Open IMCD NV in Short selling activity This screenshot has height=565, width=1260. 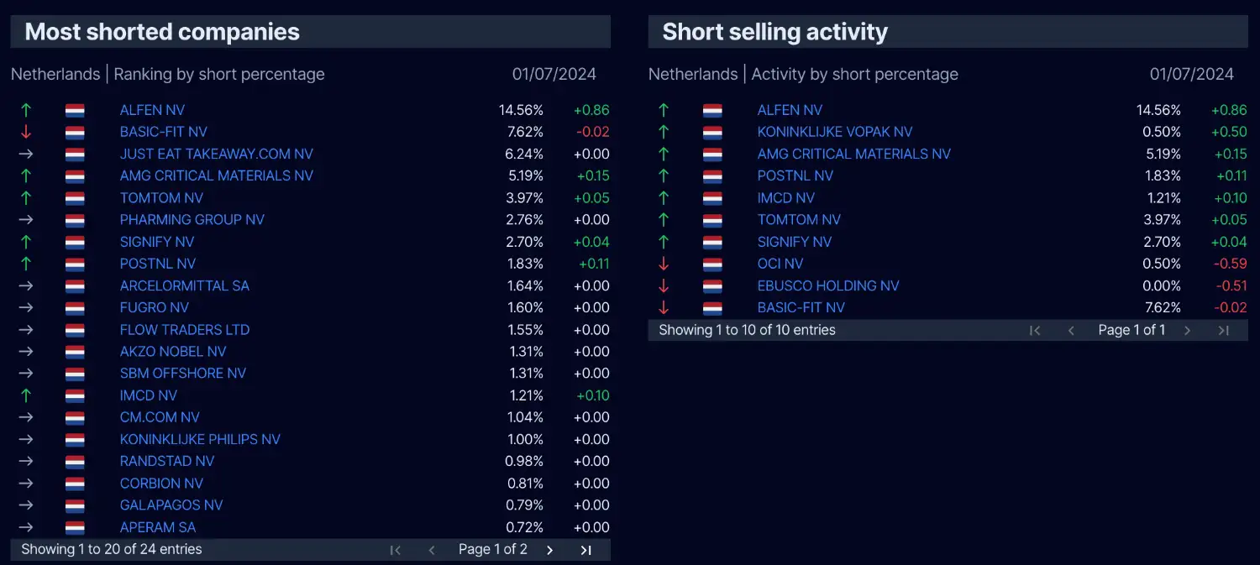point(786,198)
